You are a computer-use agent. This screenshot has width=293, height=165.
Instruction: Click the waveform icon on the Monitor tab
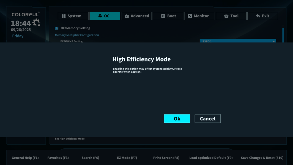click(190, 16)
